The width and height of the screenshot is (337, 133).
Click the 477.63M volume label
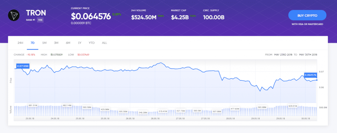pyautogui.click(x=235, y=109)
